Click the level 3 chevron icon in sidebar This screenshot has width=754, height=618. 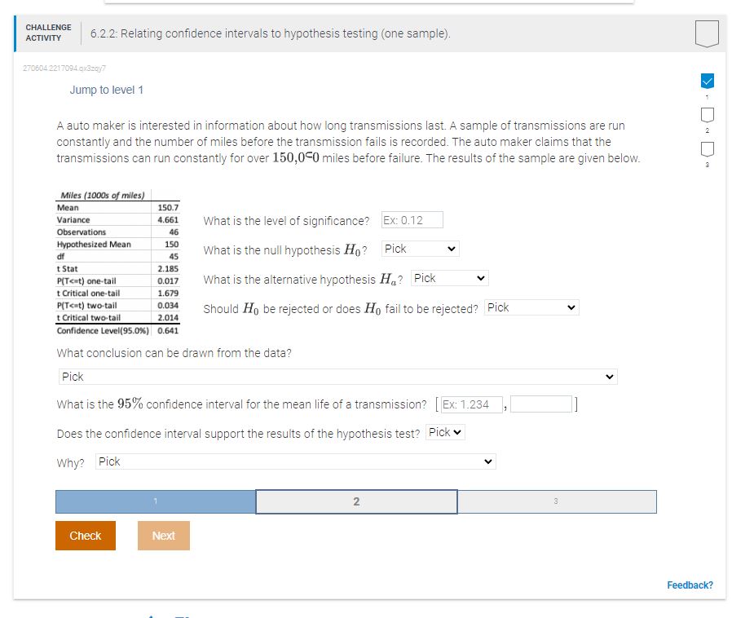706,147
